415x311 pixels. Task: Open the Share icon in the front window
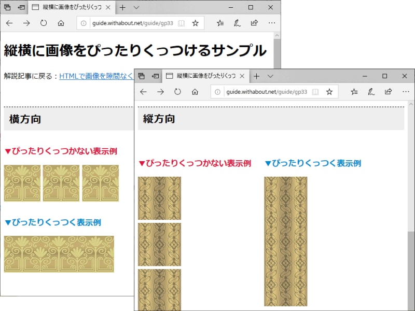[388, 91]
